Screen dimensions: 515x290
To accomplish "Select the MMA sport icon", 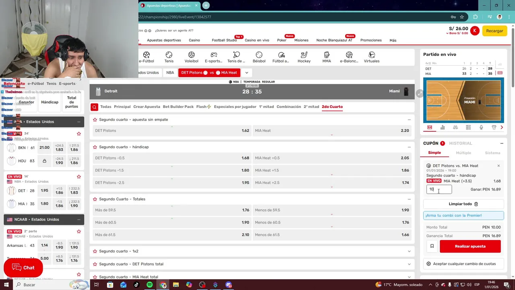I will 327,55.
